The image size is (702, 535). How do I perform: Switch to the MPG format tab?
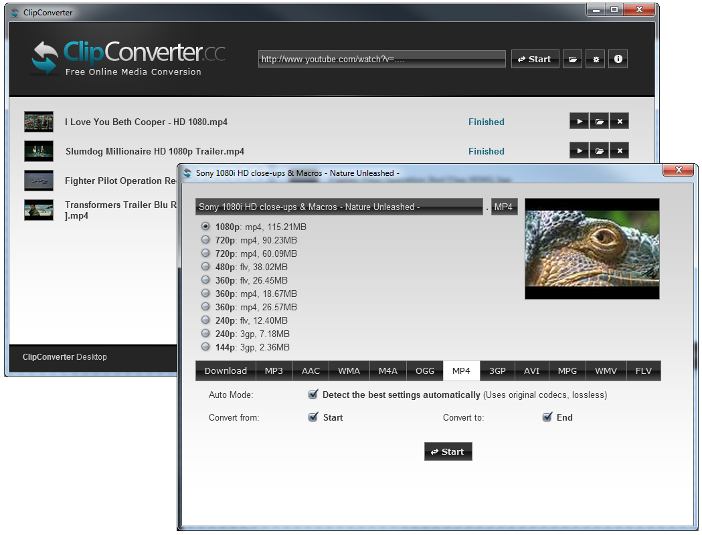[567, 371]
